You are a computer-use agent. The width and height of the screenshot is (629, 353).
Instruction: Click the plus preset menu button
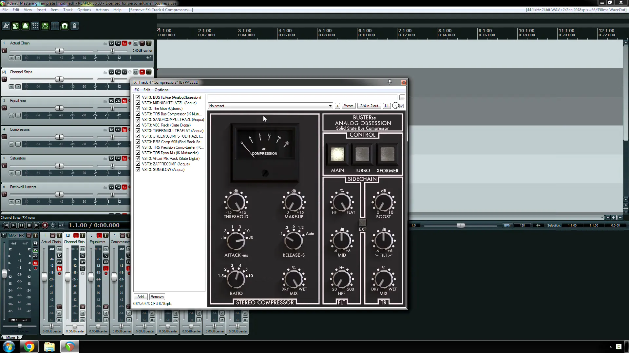pyautogui.click(x=337, y=106)
